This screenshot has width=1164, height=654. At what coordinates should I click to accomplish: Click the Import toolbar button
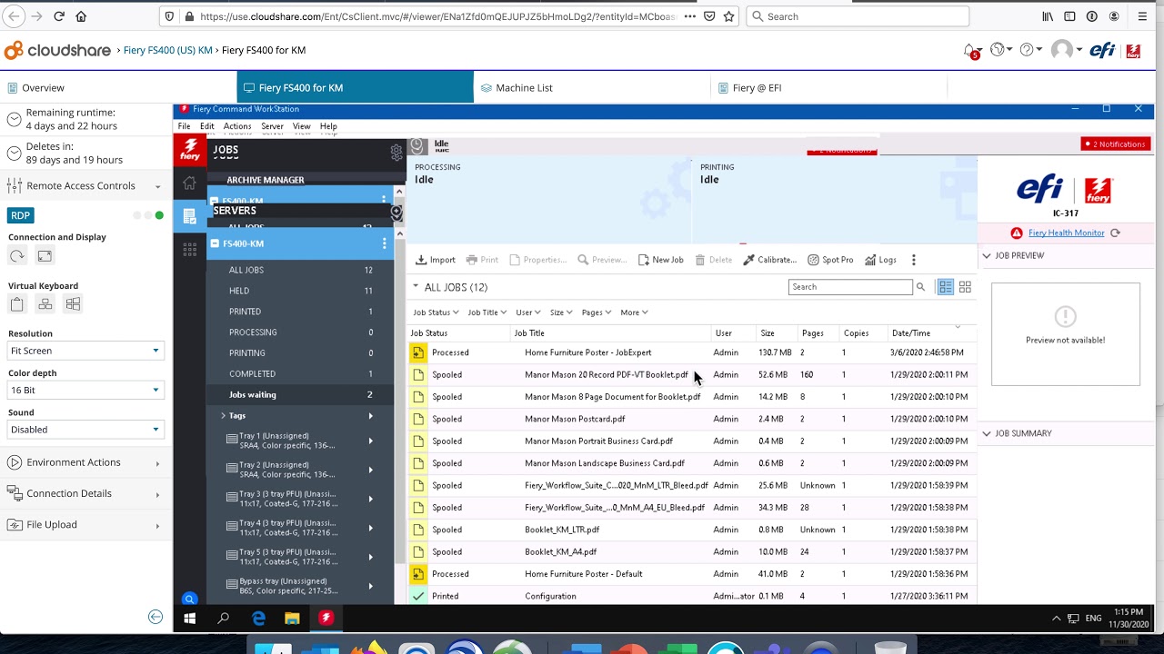pos(435,260)
